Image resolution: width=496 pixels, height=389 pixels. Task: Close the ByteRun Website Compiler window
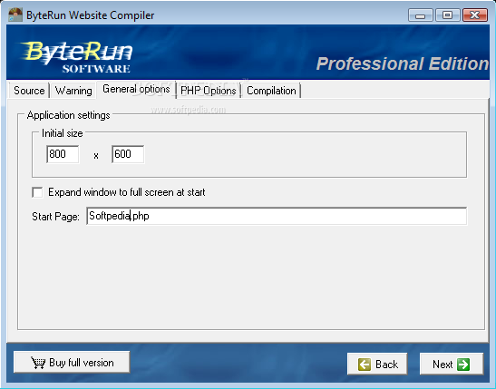pyautogui.click(x=475, y=15)
